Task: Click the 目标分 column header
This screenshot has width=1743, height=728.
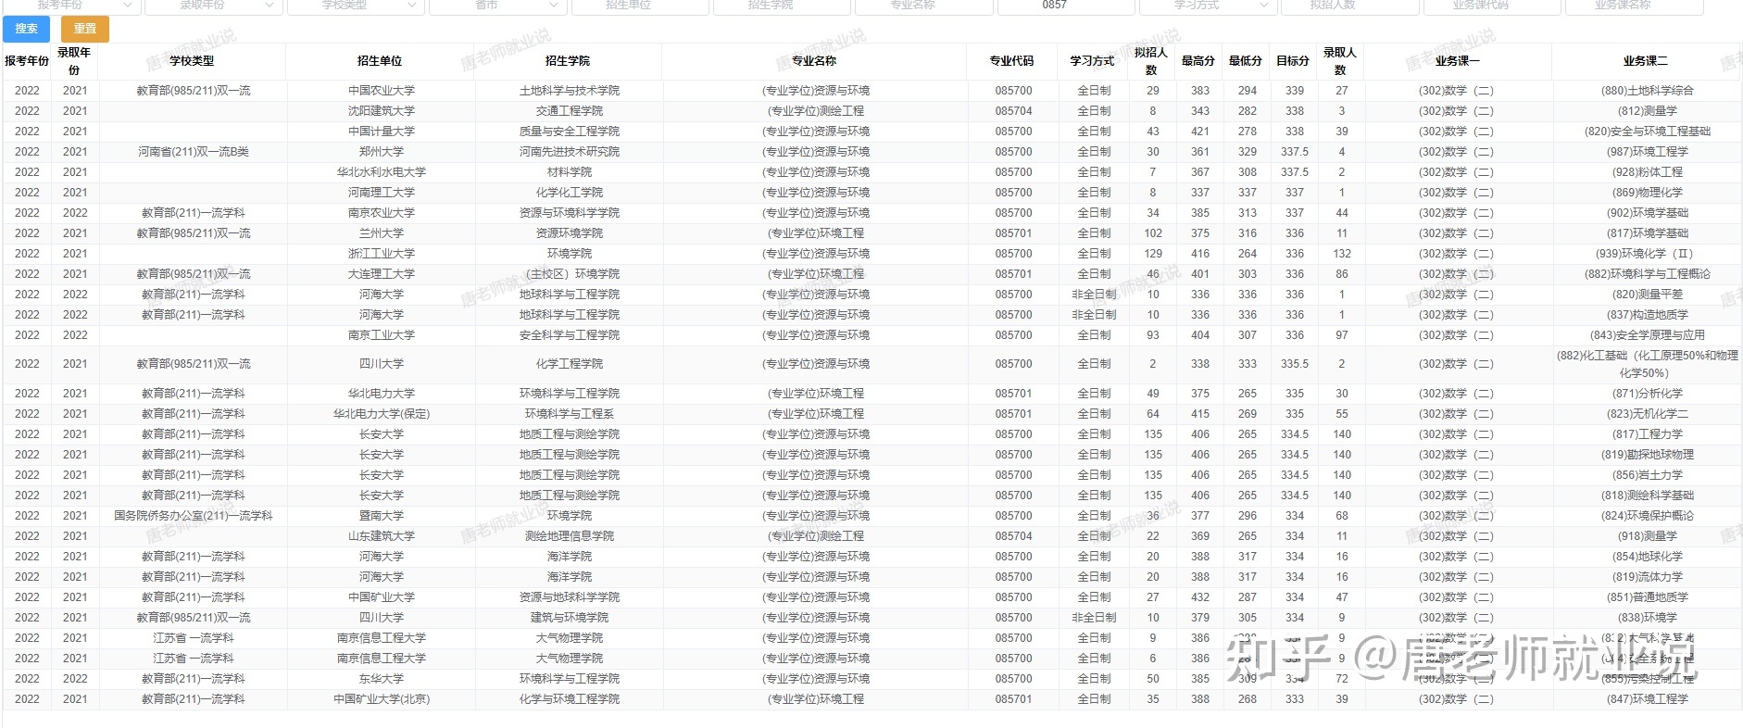Action: tap(1294, 61)
